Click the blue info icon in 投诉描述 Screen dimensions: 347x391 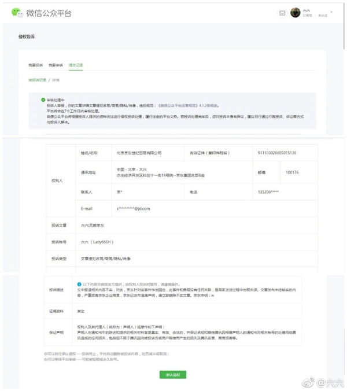pyautogui.click(x=79, y=285)
